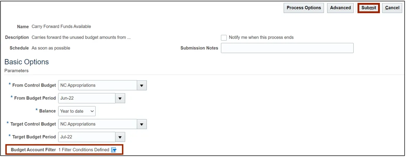Open Process Options
The width and height of the screenshot is (406, 157).
[303, 8]
